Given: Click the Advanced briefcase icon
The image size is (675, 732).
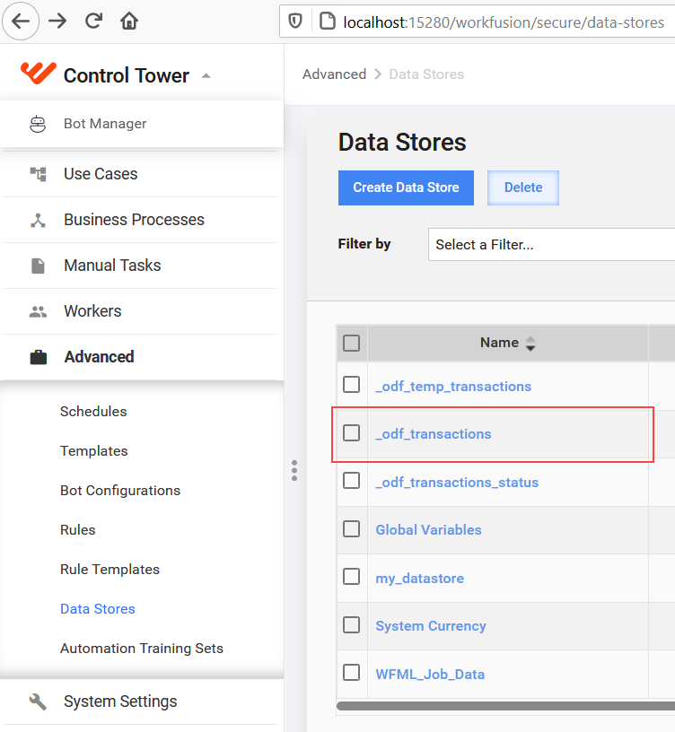Looking at the screenshot, I should tap(39, 357).
